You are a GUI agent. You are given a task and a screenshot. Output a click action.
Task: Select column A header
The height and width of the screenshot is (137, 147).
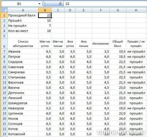point(23,10)
